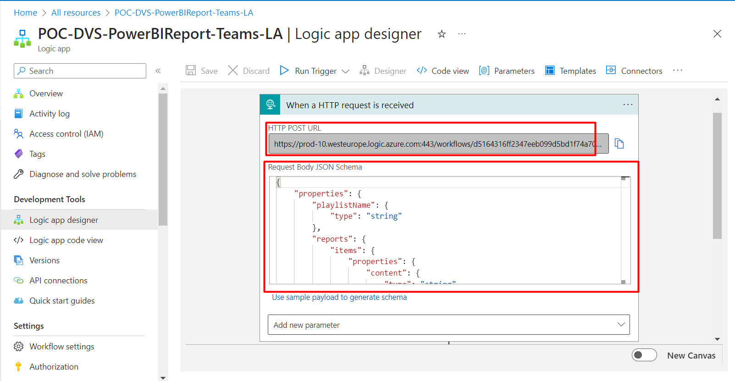Click the sidebar scrollbar thumb
Viewport: 735px width, 381px height.
tap(163, 160)
